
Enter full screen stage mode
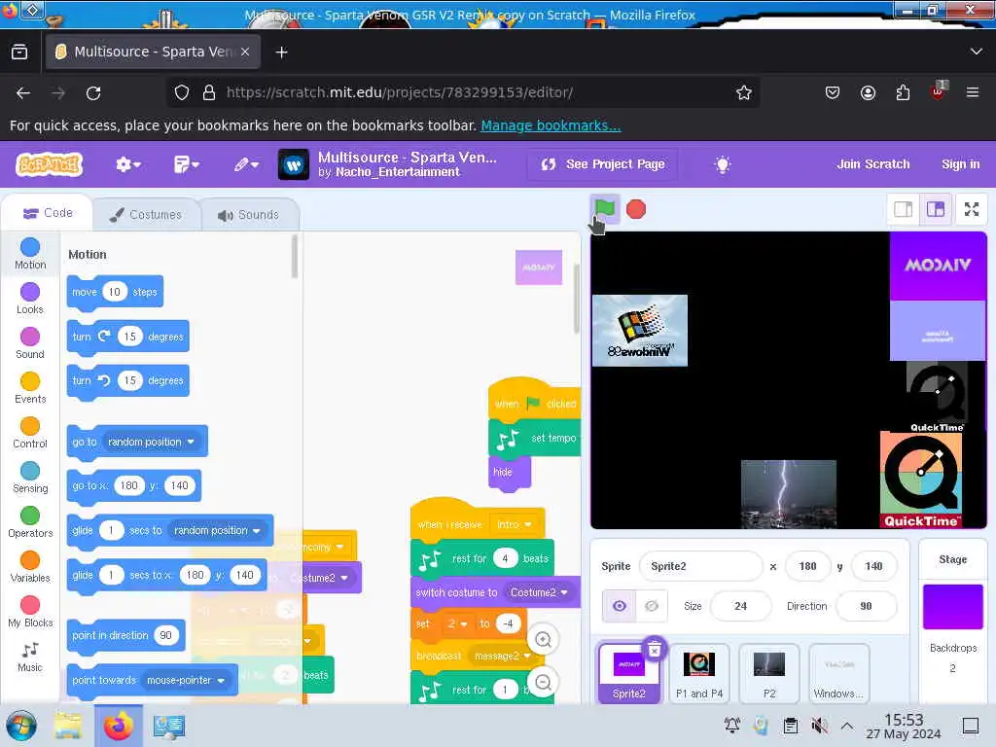pos(972,209)
